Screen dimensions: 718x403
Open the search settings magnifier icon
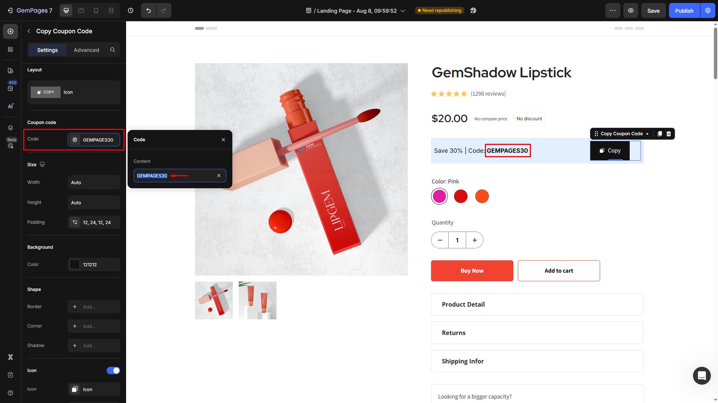click(113, 50)
